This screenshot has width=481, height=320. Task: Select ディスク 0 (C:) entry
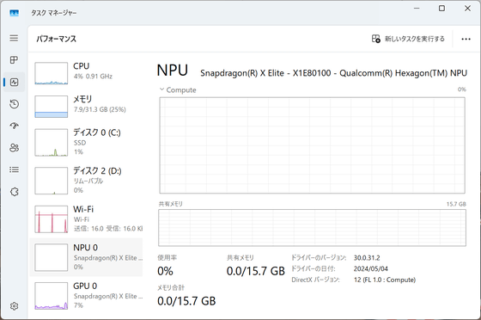coord(87,142)
